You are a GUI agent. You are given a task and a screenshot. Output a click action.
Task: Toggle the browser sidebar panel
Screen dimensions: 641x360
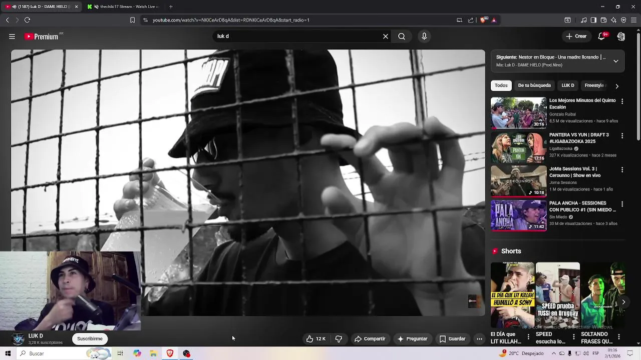[593, 20]
